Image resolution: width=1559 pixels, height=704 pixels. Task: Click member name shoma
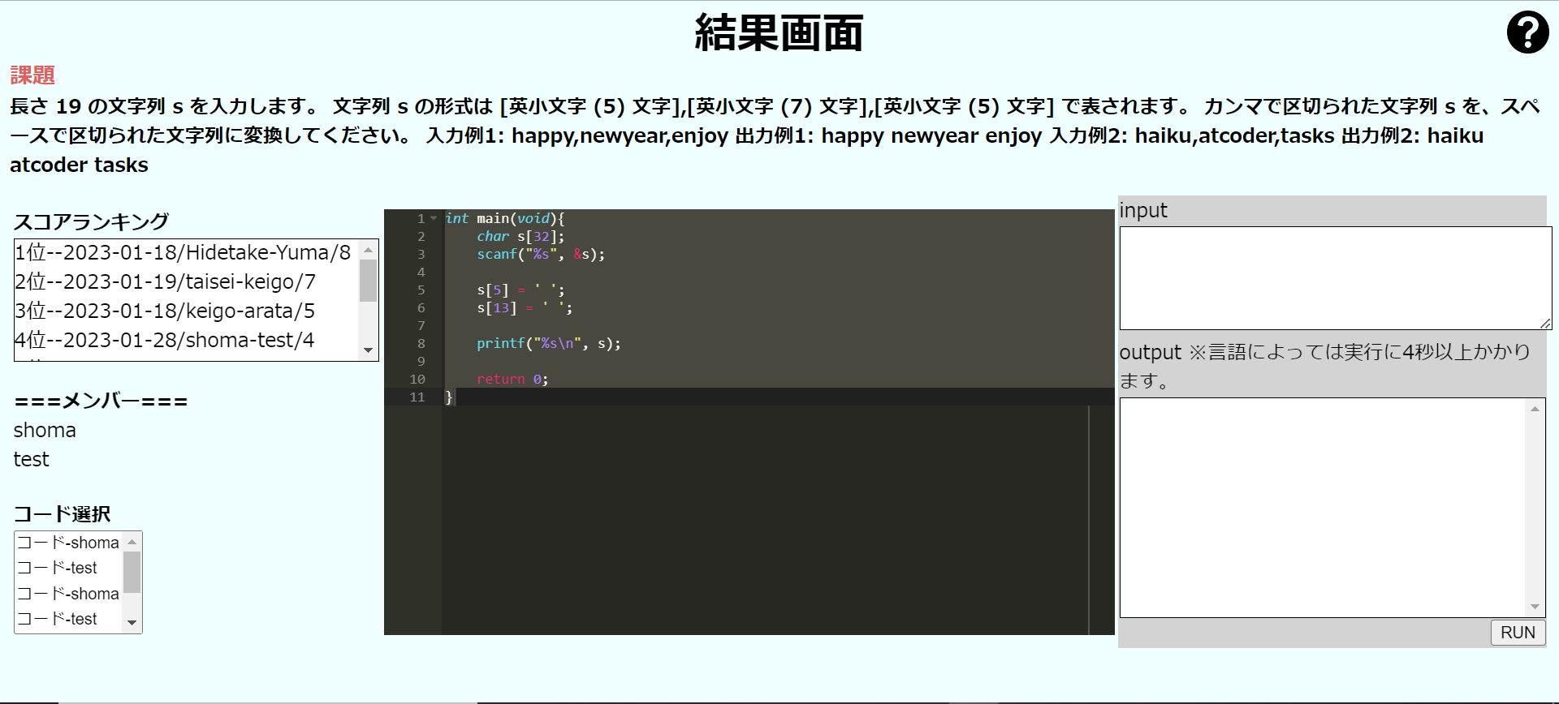(x=45, y=430)
